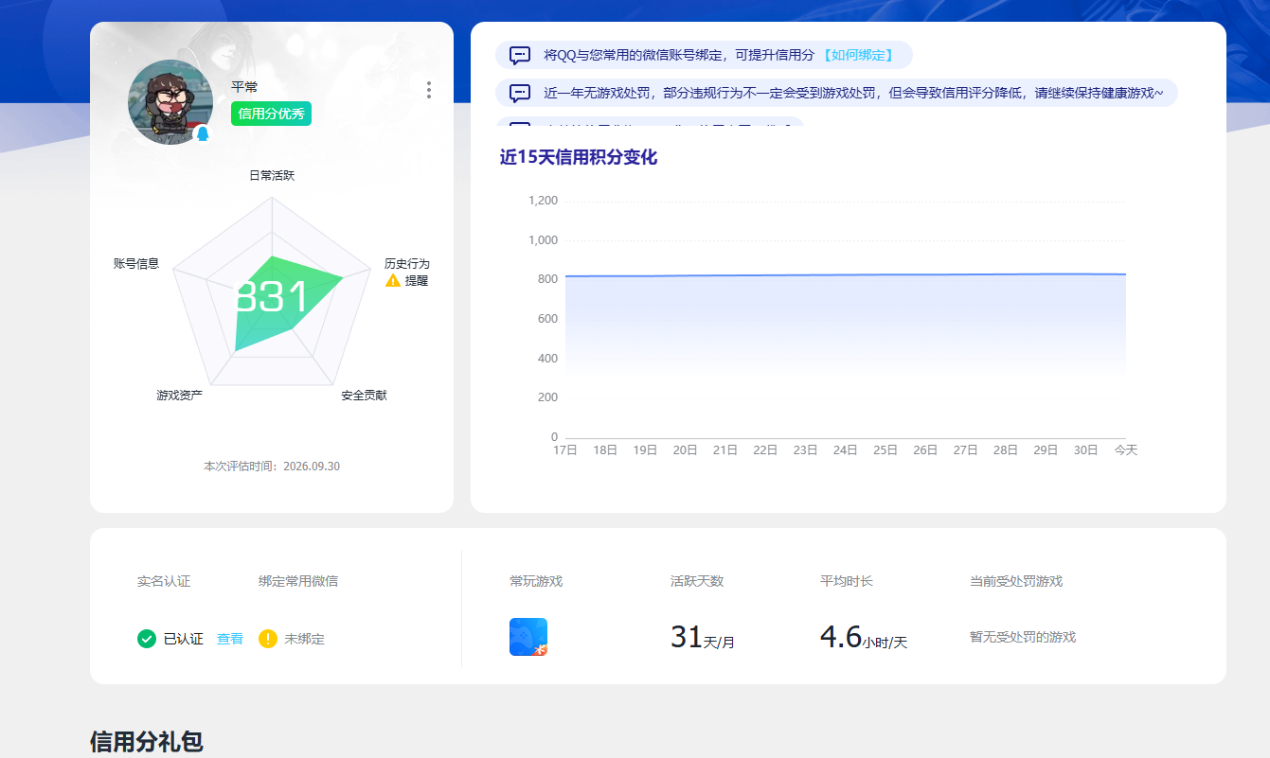Click the 1,200 value on chart y-axis
This screenshot has width=1270, height=758.
coord(543,201)
